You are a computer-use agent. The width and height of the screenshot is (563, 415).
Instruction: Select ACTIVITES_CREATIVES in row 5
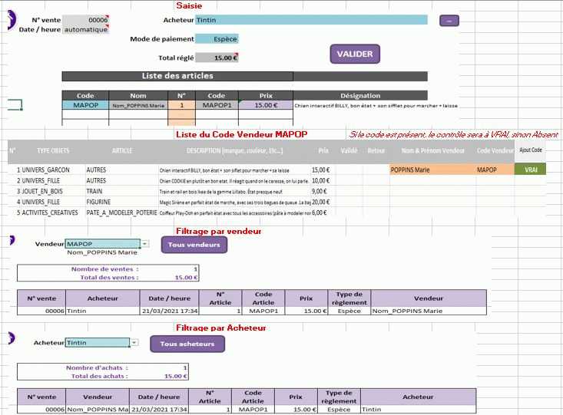click(x=50, y=212)
